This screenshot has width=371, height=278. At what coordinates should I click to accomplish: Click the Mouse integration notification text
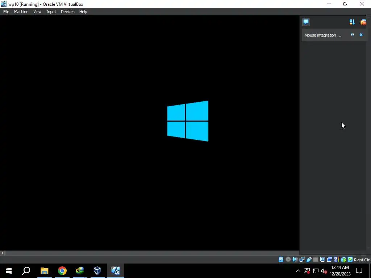(x=323, y=35)
